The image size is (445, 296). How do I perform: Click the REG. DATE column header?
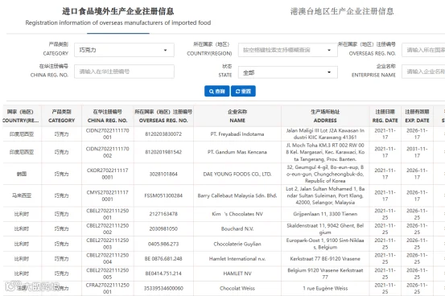pyautogui.click(x=385, y=116)
